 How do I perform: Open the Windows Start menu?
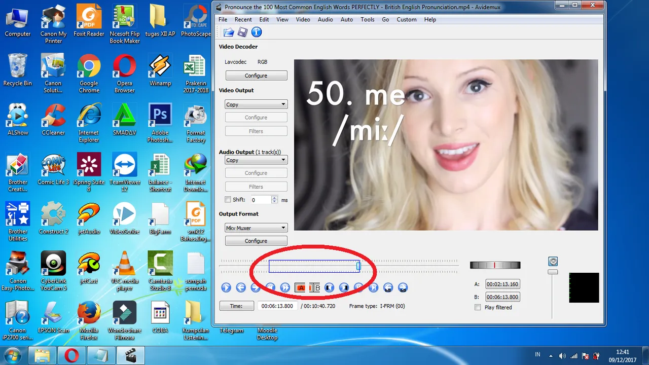click(x=13, y=355)
